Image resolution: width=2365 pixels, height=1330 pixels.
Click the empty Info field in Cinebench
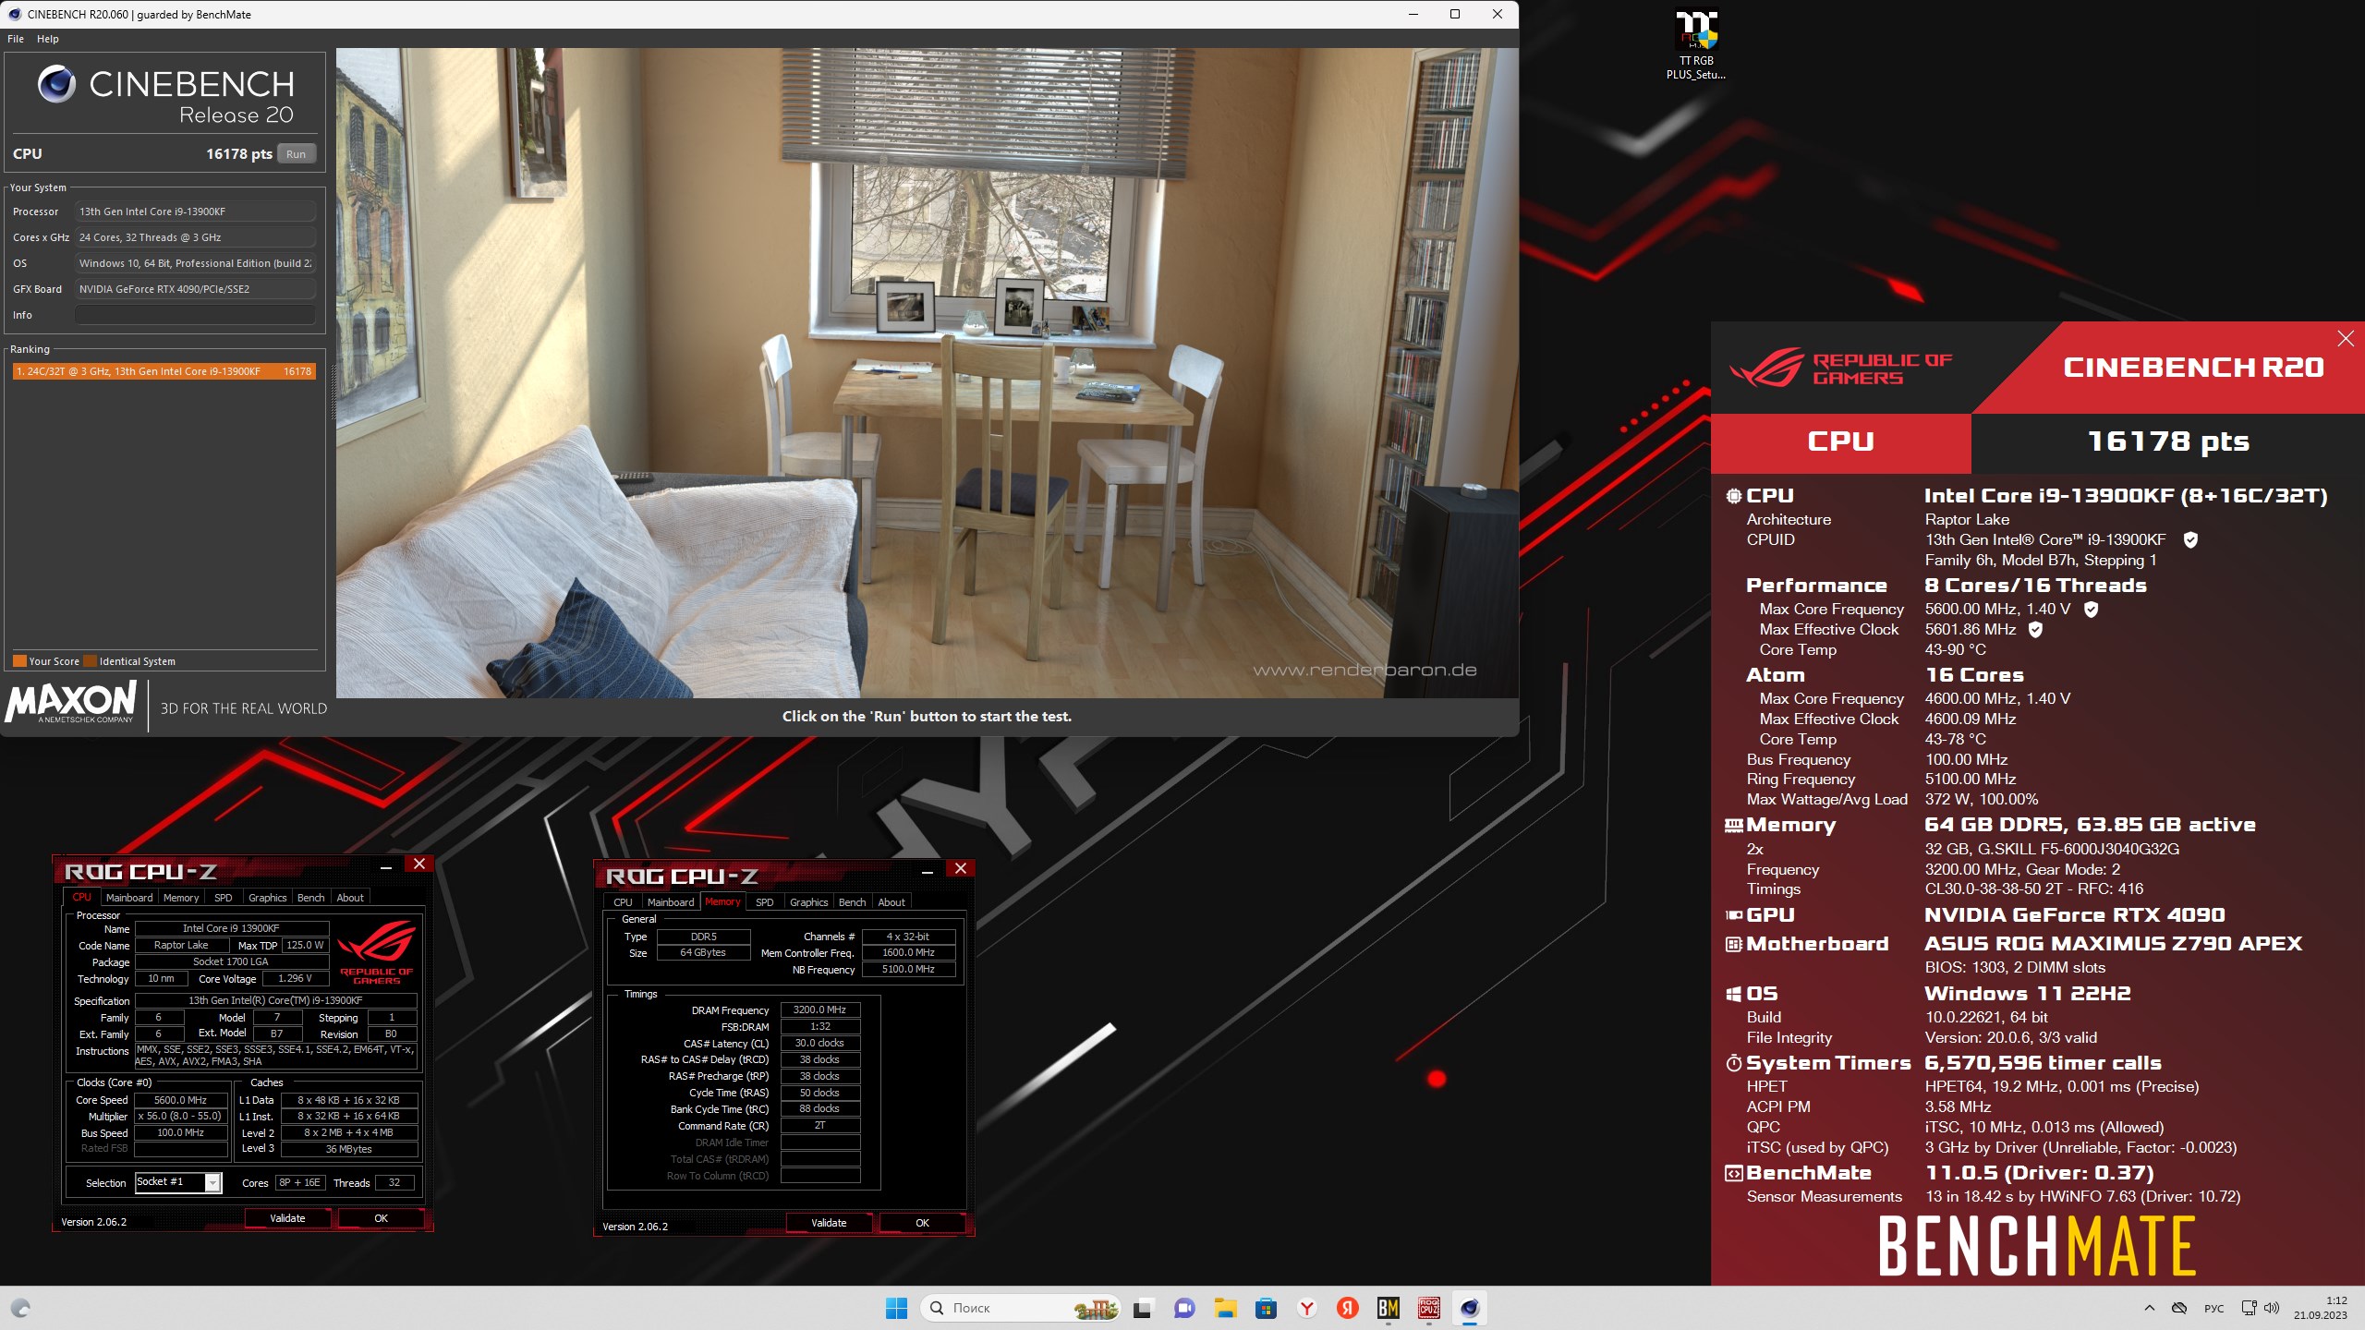(x=195, y=315)
